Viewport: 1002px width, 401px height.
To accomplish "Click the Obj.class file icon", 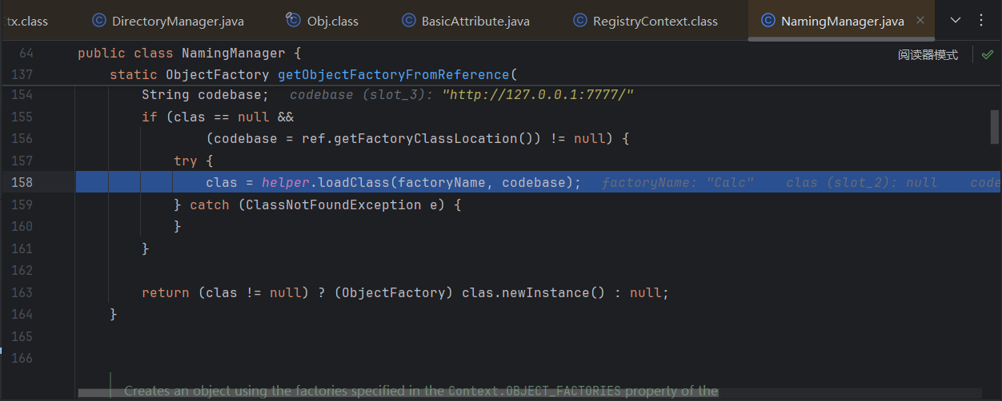I will click(x=294, y=21).
